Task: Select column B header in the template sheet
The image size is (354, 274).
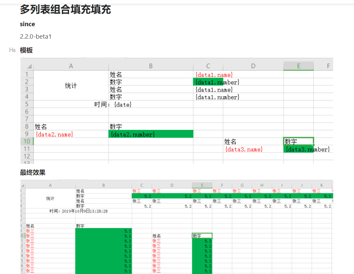Action: point(150,66)
